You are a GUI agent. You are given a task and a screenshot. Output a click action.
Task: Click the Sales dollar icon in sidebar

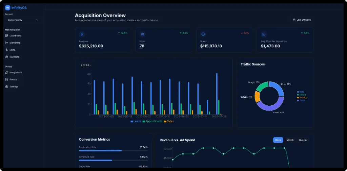click(x=7, y=50)
